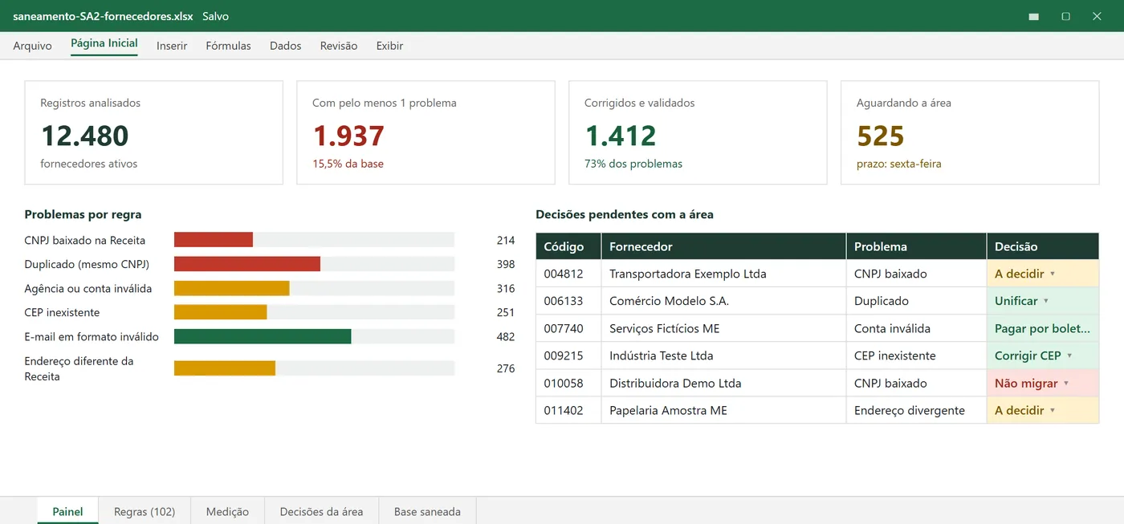Select the Endereço divergente problem cell
The image size is (1124, 524).
916,410
